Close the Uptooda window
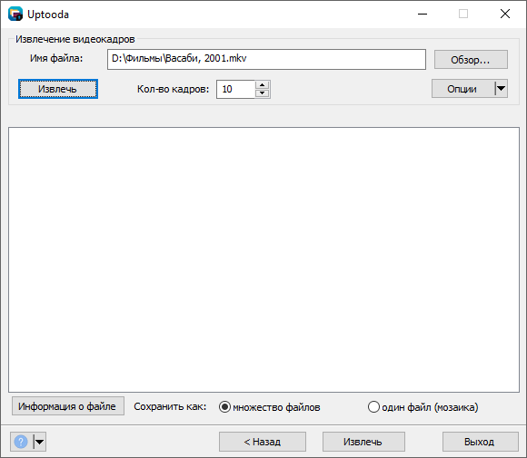Viewport: 527px width, 458px height. 505,15
